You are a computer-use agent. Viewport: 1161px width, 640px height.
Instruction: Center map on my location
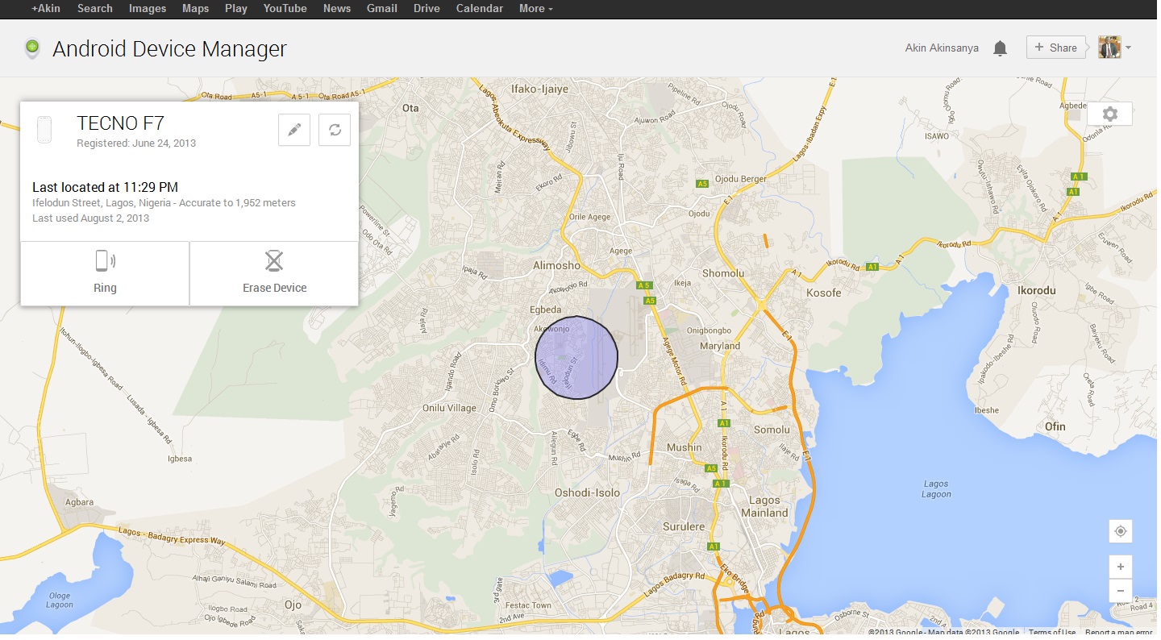(1120, 531)
